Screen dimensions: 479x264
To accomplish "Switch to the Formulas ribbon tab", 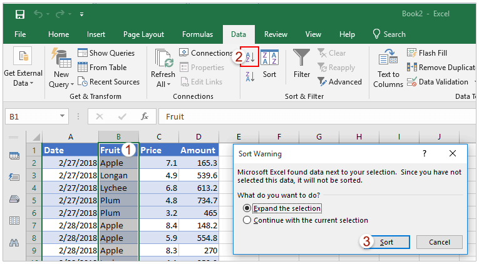I will point(197,34).
